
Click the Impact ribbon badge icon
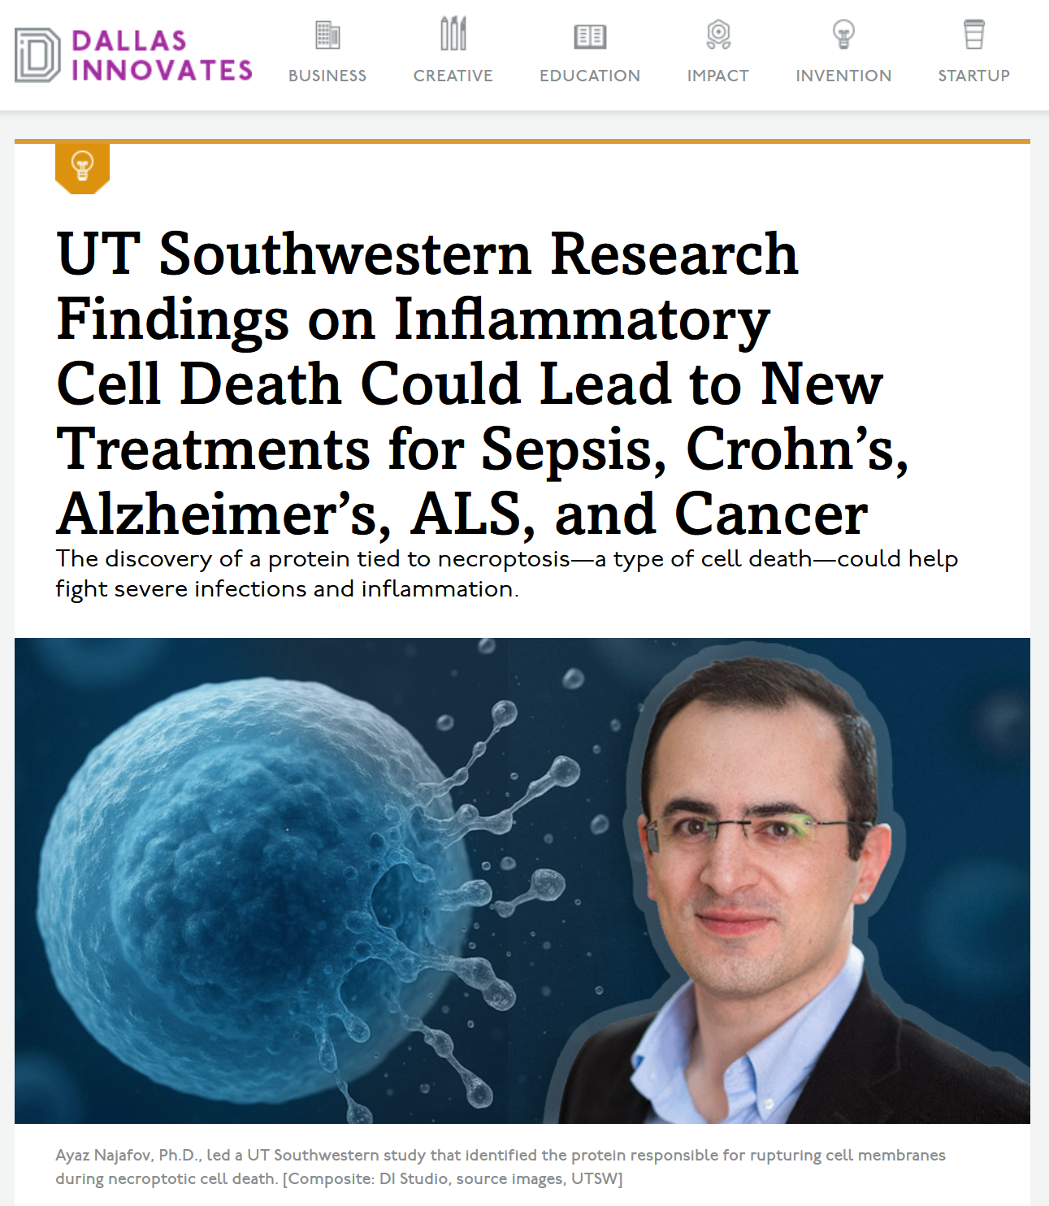(718, 35)
